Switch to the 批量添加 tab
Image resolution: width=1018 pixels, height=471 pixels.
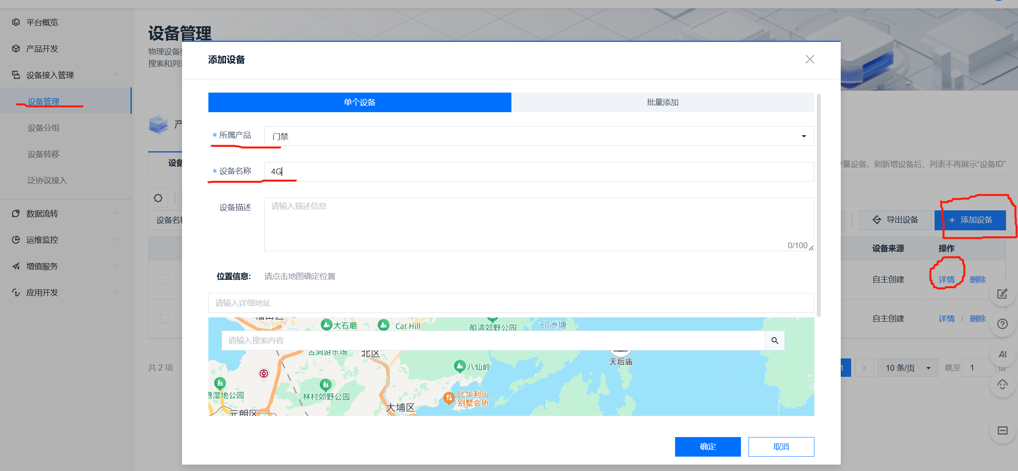(x=663, y=103)
